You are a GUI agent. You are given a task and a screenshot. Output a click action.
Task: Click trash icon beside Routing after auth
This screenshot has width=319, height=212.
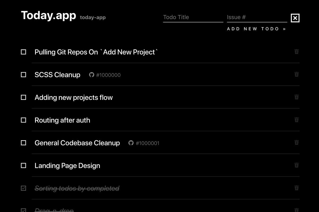[297, 120]
